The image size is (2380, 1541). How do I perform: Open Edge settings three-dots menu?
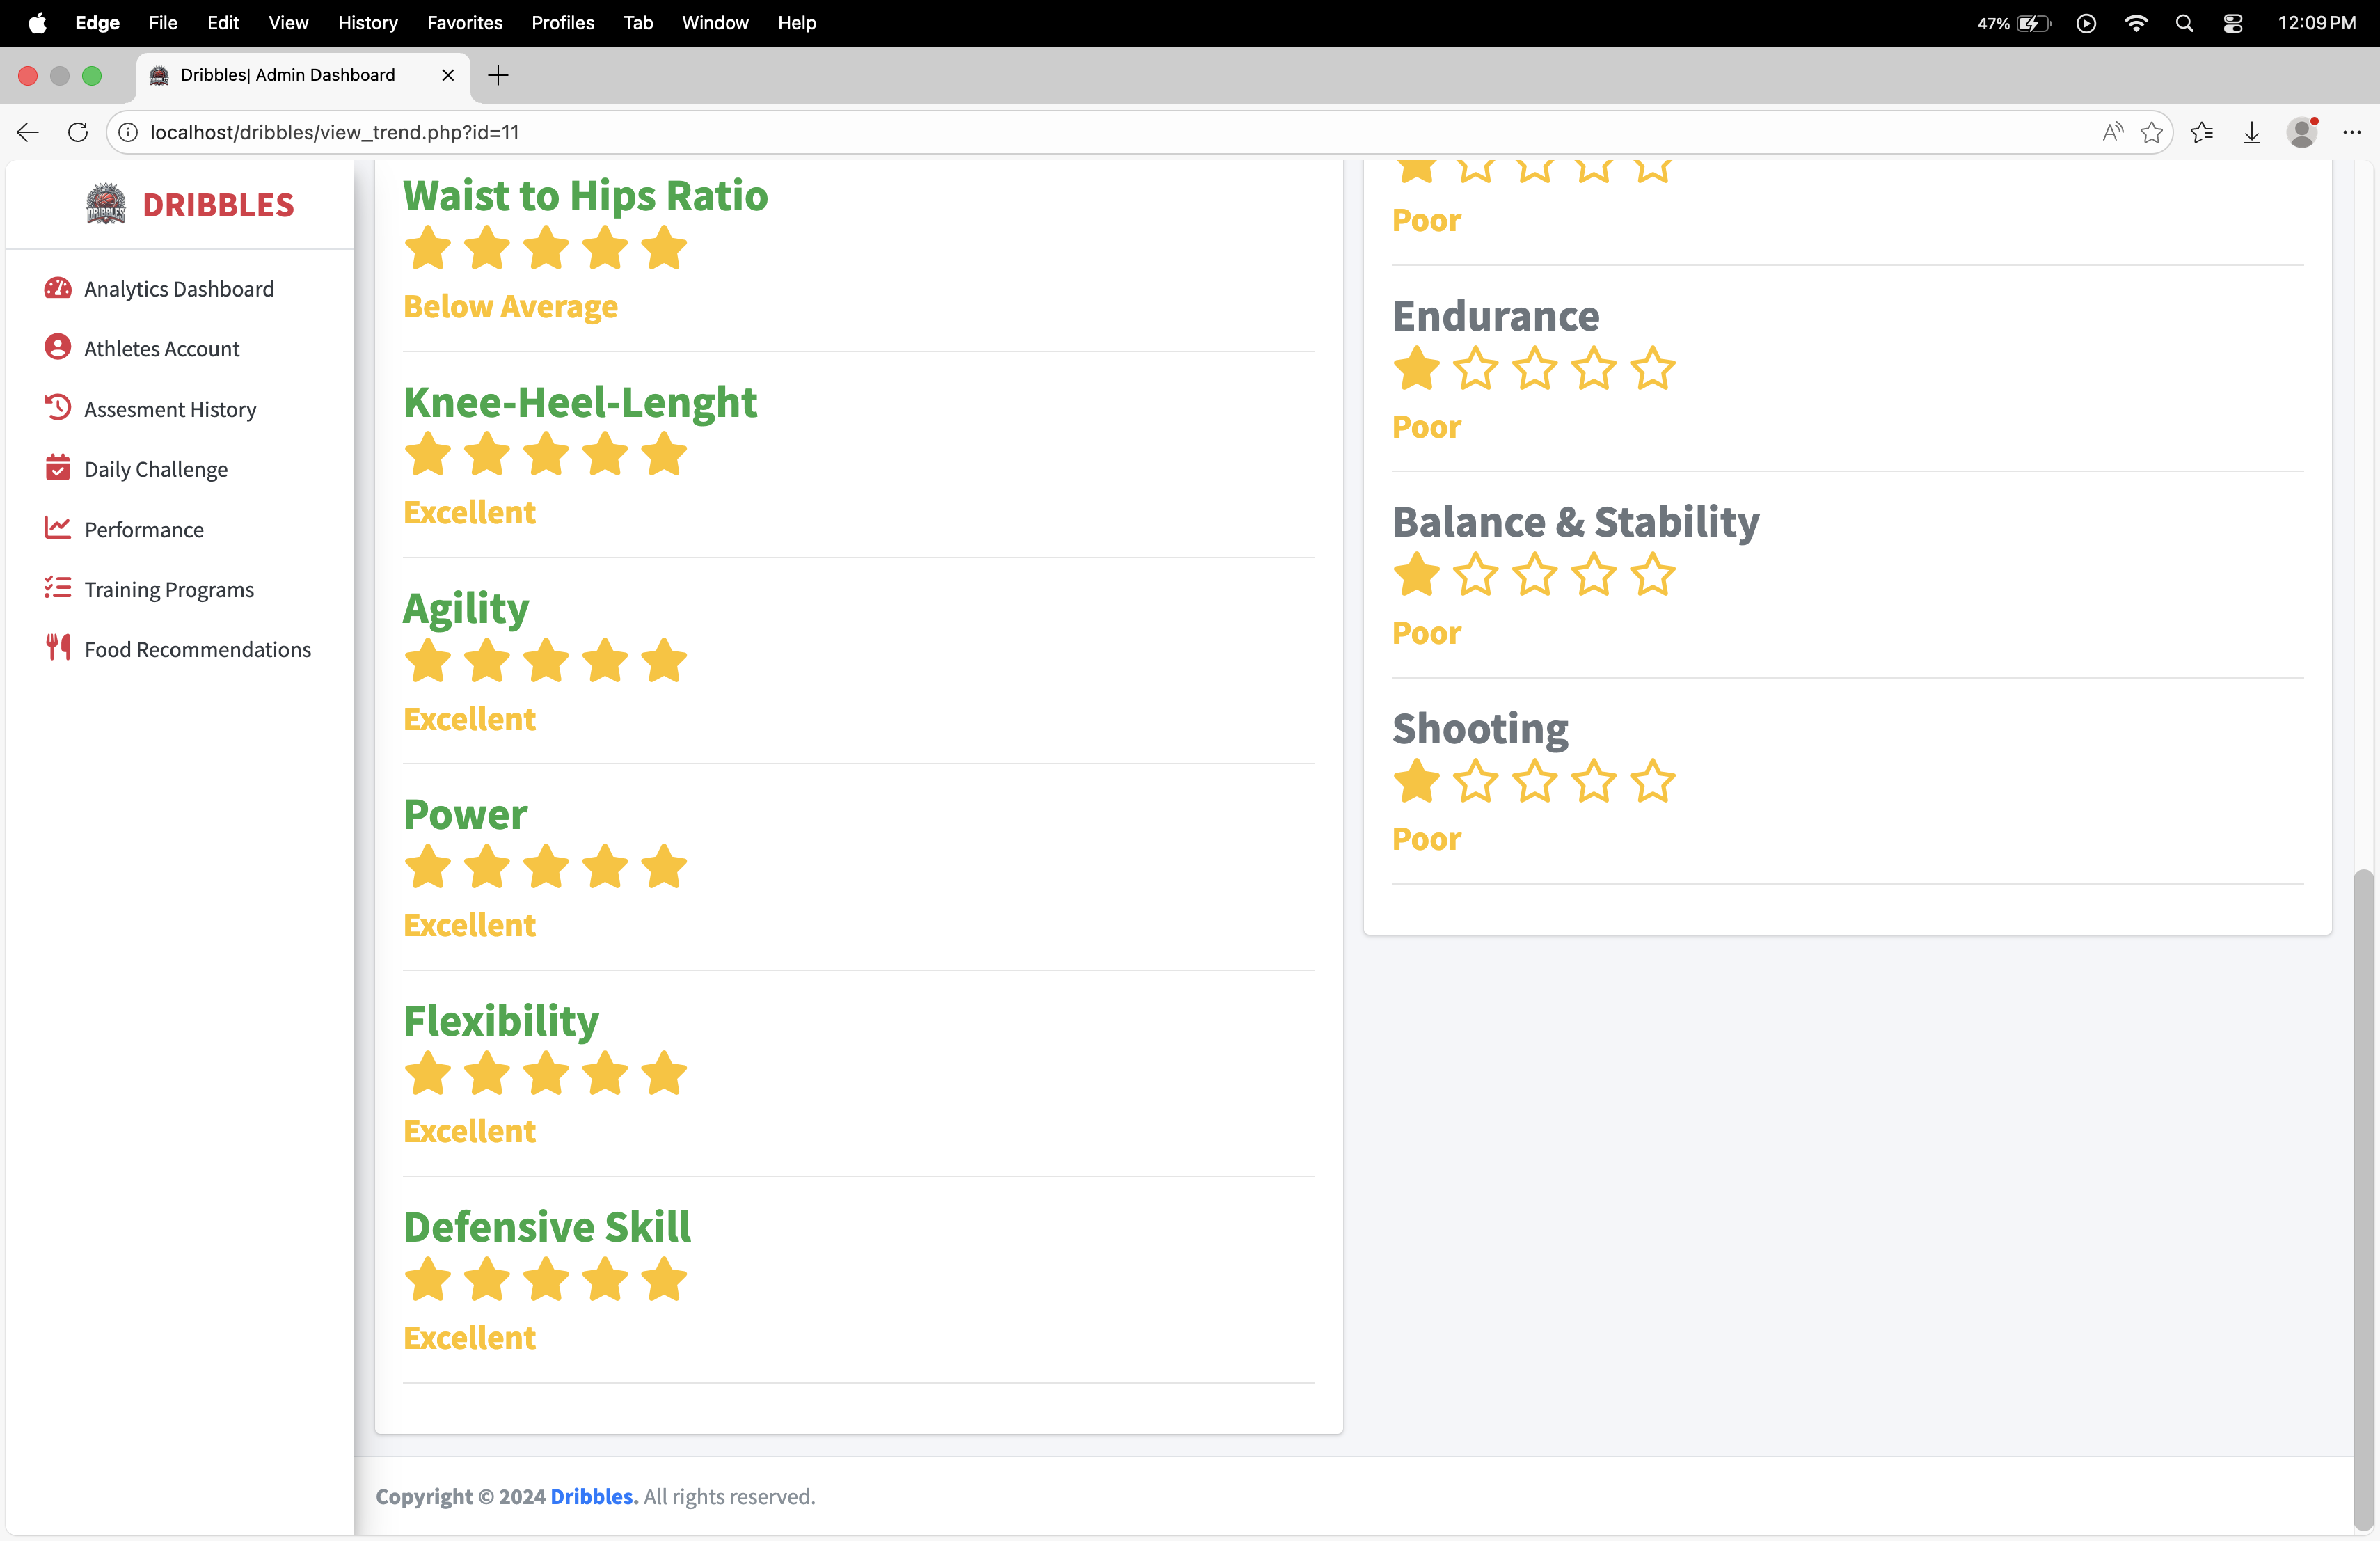click(2351, 132)
